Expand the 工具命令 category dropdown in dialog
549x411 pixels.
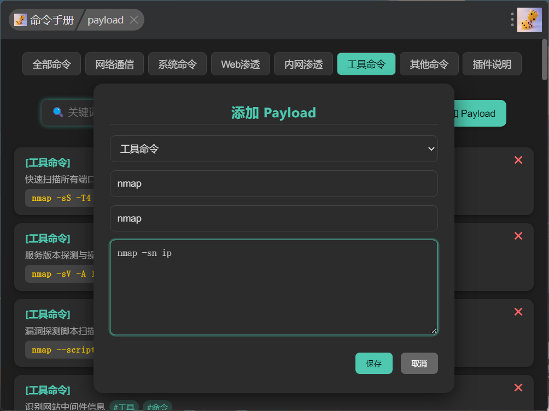pyautogui.click(x=274, y=149)
